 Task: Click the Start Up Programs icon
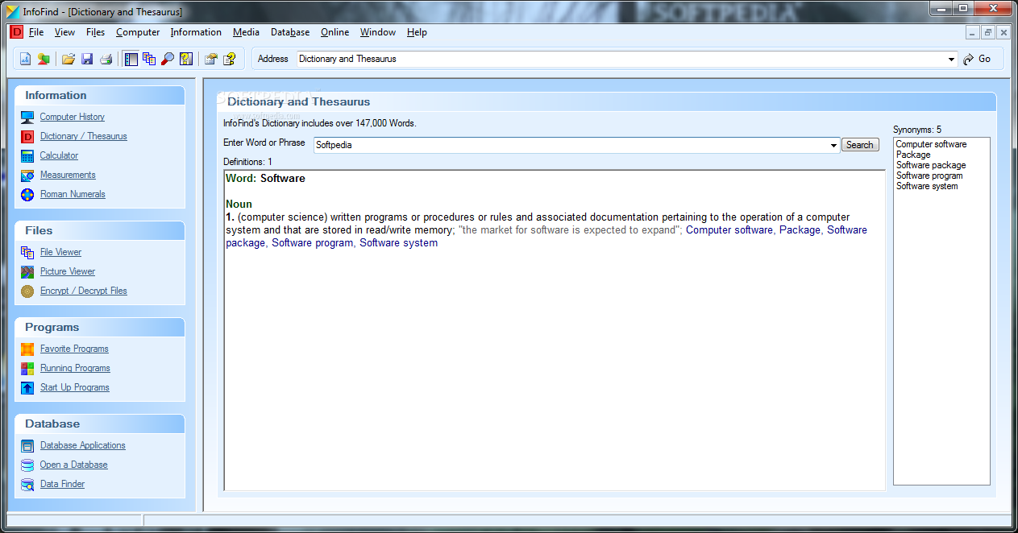(x=27, y=387)
